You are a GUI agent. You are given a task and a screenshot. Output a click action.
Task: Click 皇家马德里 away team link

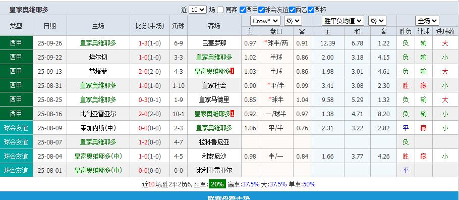click(214, 99)
